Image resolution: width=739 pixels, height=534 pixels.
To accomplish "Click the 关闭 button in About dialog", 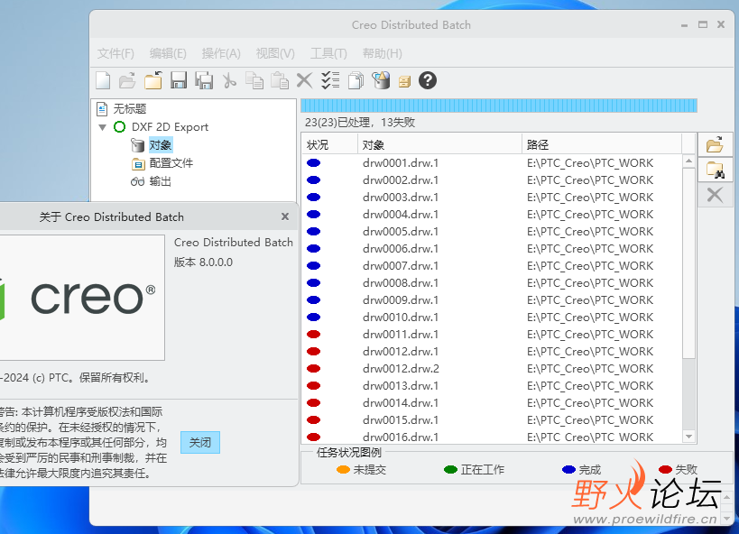I will [x=200, y=442].
